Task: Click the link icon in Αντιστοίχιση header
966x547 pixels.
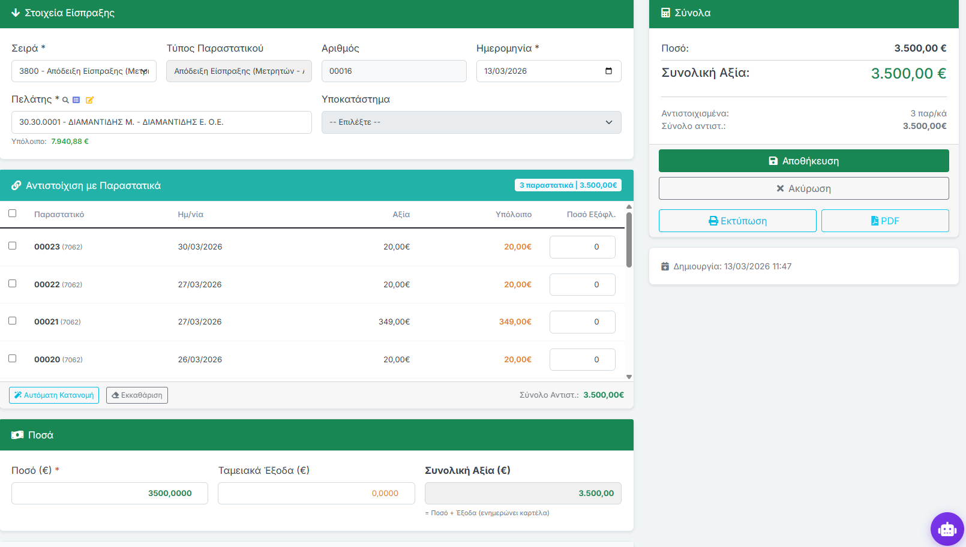Action: pos(16,185)
